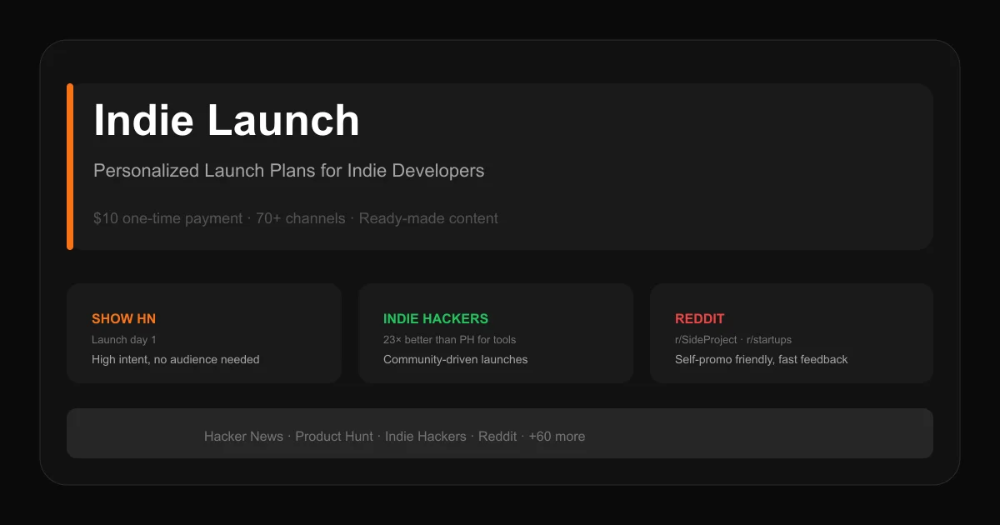Screen dimensions: 1000x525
Task: Select the 'SHOW HN' card title
Action: click(x=123, y=318)
